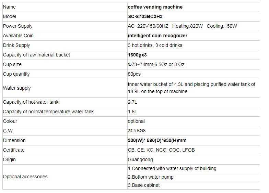Click 'Capacity of normal temperature water tank' label
The width and height of the screenshot is (269, 193).
(48, 112)
